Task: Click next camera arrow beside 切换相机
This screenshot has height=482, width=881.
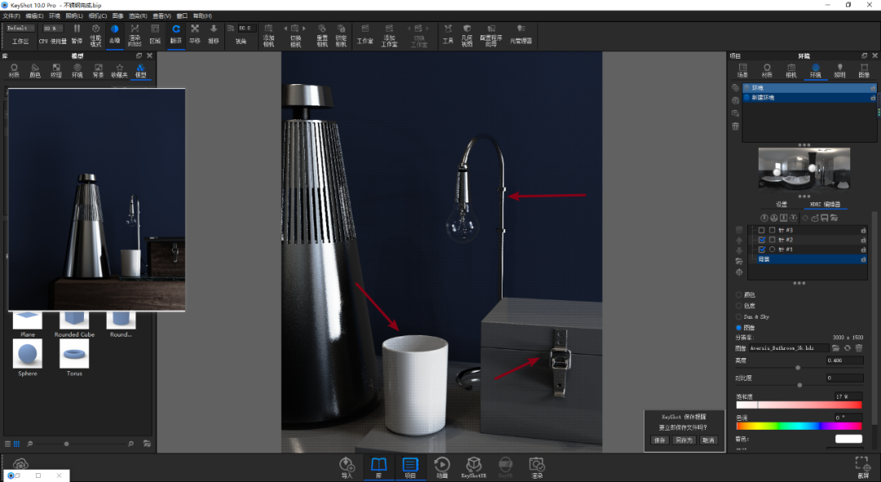Action: [x=304, y=28]
